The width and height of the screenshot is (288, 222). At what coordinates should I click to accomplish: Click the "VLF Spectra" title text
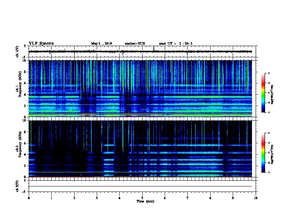point(41,43)
